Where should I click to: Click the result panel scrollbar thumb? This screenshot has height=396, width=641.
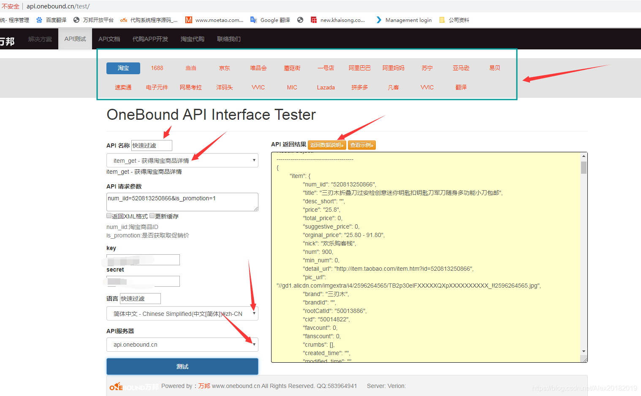tap(584, 167)
